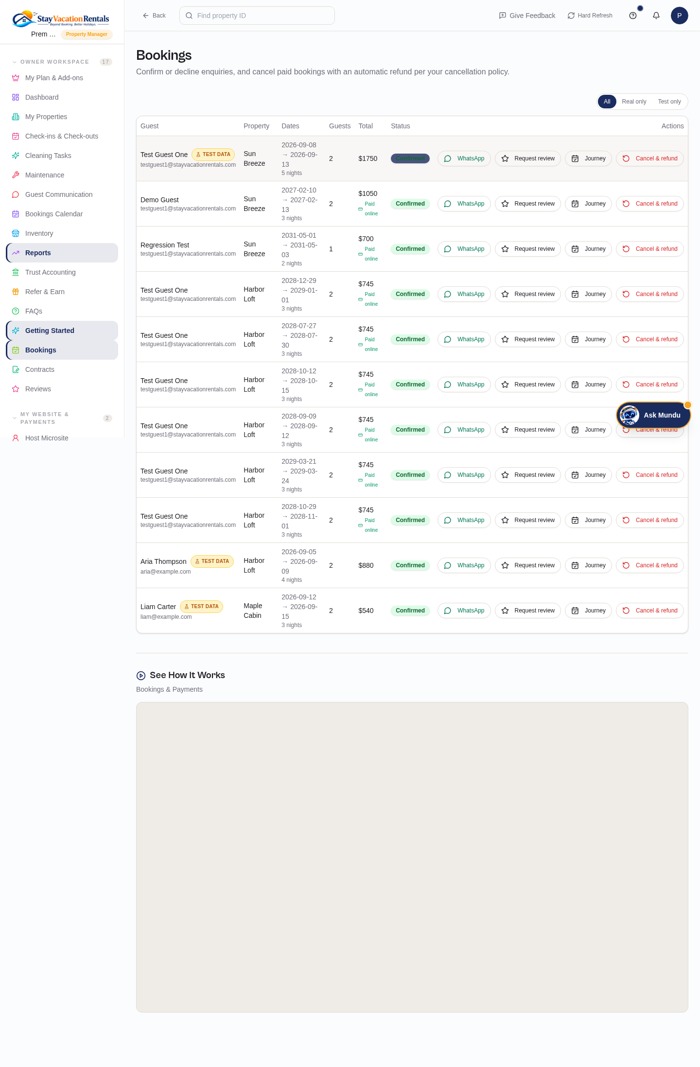Screen dimensions: 700x1067
Task: Open Reports in the sidebar
Action: [x=62, y=253]
